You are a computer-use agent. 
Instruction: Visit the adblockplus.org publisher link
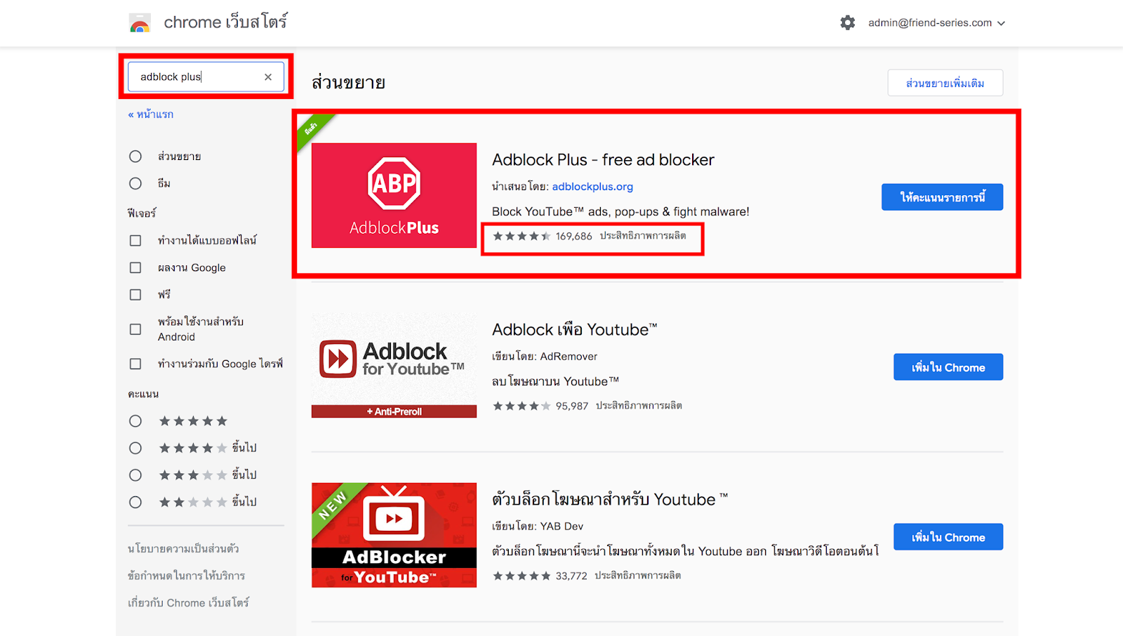coord(592,187)
